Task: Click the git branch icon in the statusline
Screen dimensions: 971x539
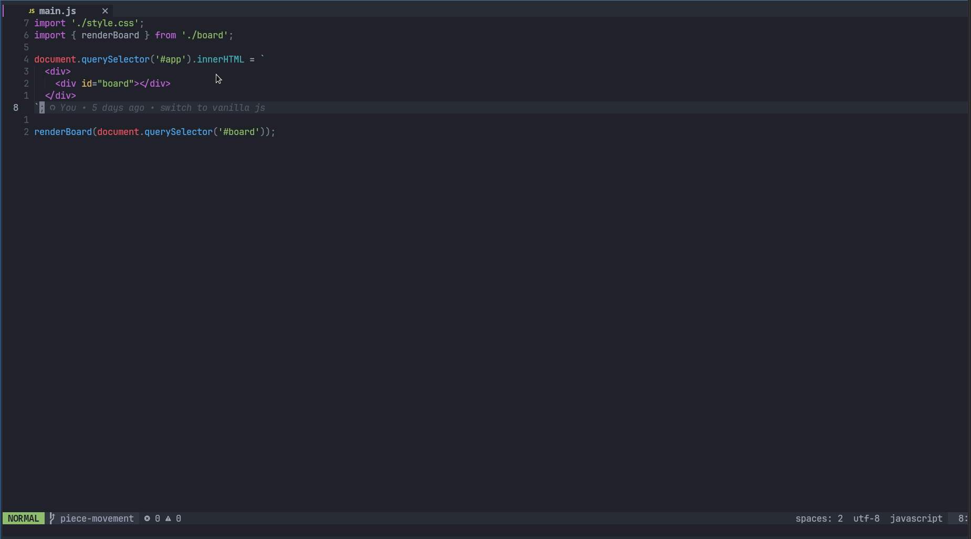Action: 52,519
